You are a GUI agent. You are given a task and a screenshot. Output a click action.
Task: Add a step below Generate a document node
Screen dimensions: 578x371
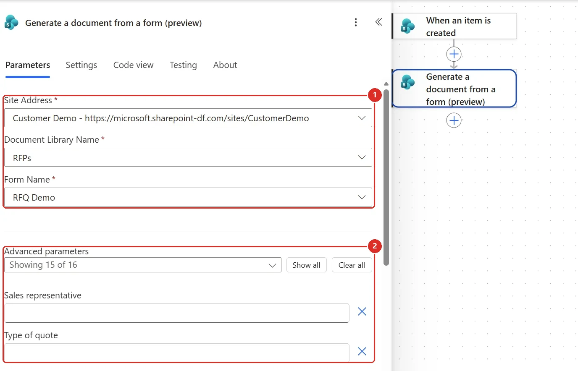point(454,120)
